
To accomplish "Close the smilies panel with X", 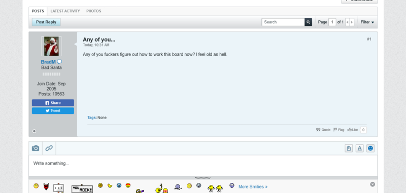I will tap(373, 184).
